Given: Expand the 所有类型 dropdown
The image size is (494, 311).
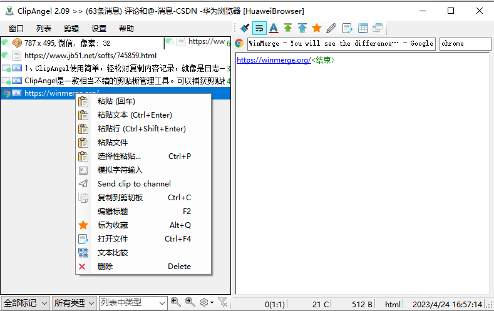Looking at the screenshot, I should coord(74,303).
